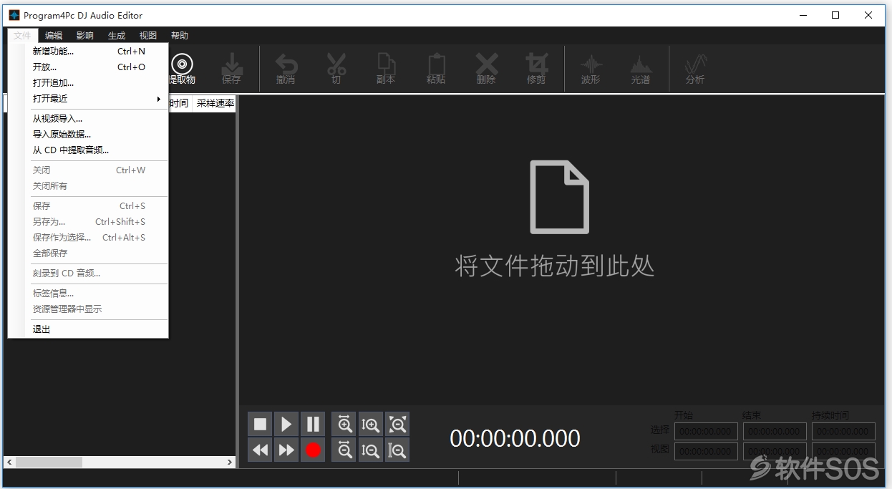892x489 pixels.
Task: Switch to 波形 waveform view icon
Action: point(591,64)
